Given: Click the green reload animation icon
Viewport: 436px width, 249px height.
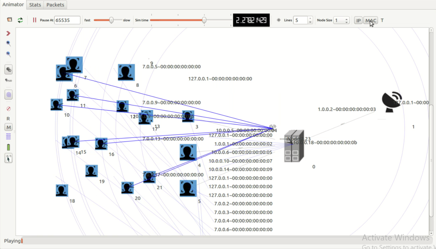Looking at the screenshot, I should tap(20, 20).
